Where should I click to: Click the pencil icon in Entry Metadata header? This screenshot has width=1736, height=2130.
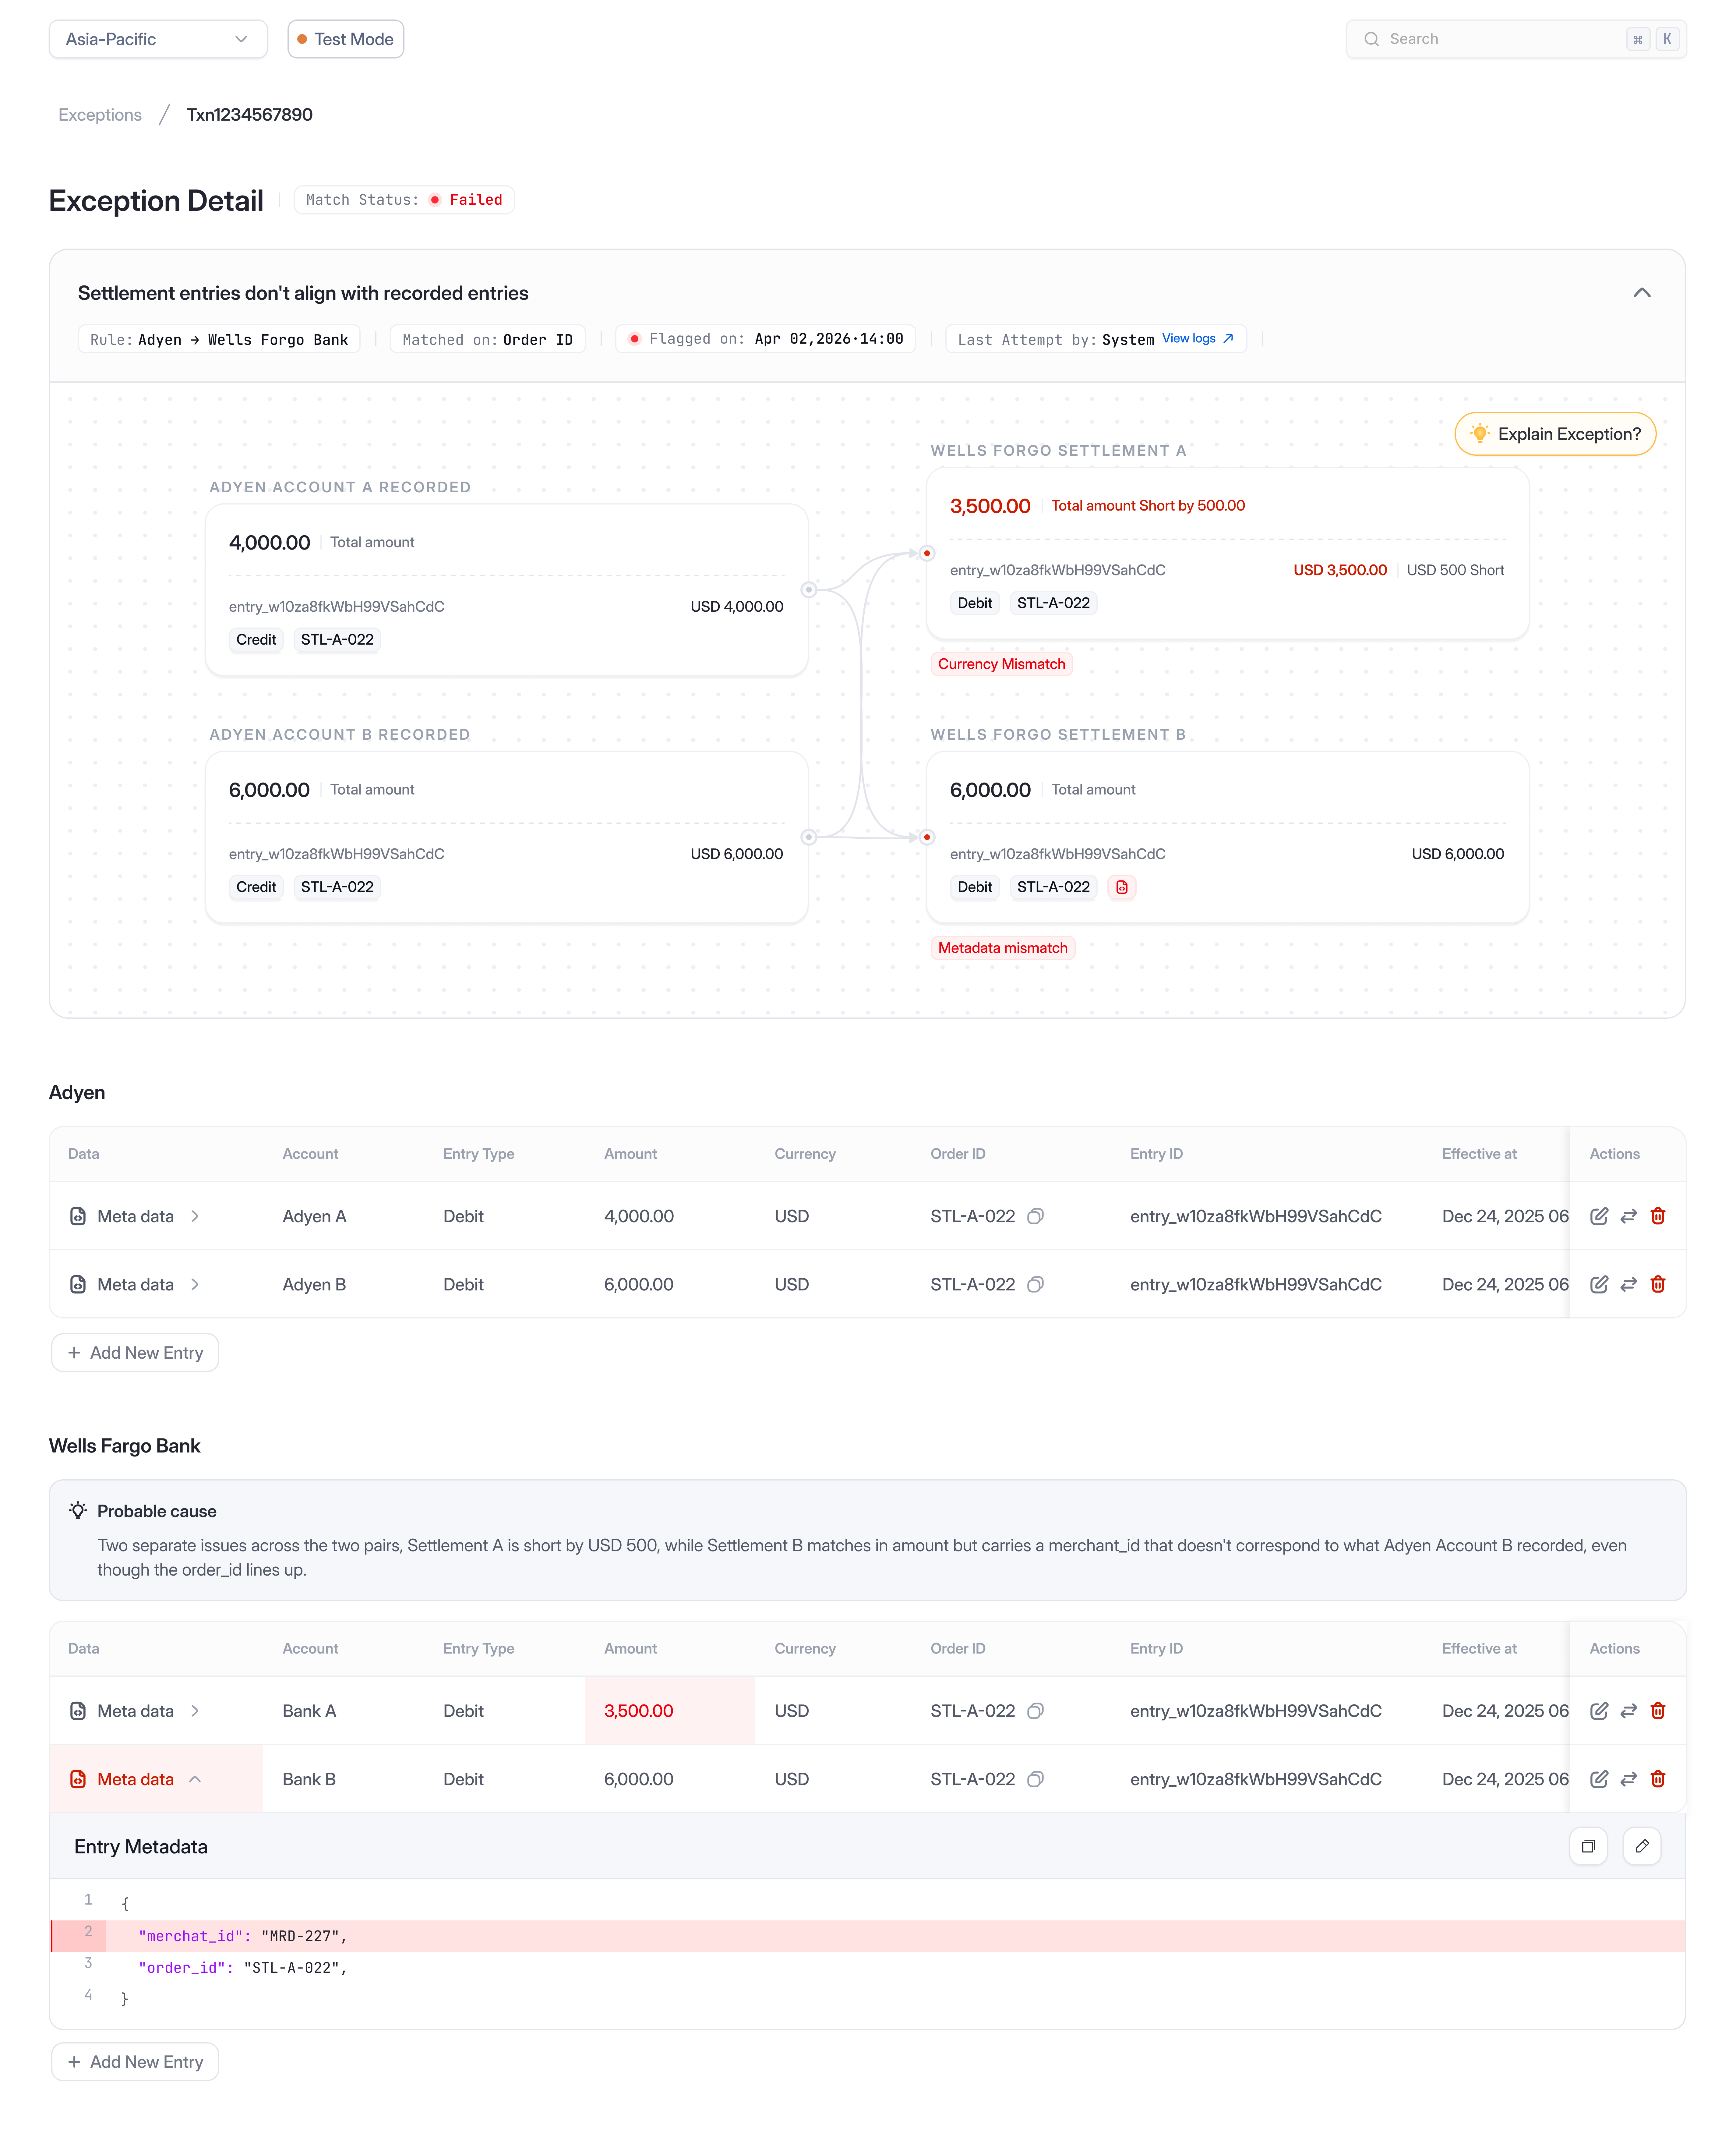pos(1642,1846)
